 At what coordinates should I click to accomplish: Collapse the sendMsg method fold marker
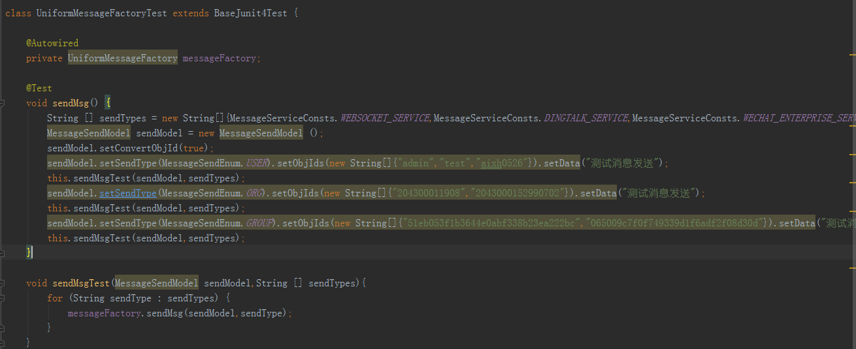(x=3, y=103)
